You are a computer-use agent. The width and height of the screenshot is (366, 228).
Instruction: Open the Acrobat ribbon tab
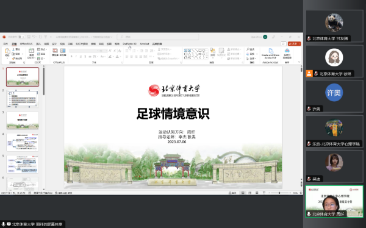click(145, 44)
